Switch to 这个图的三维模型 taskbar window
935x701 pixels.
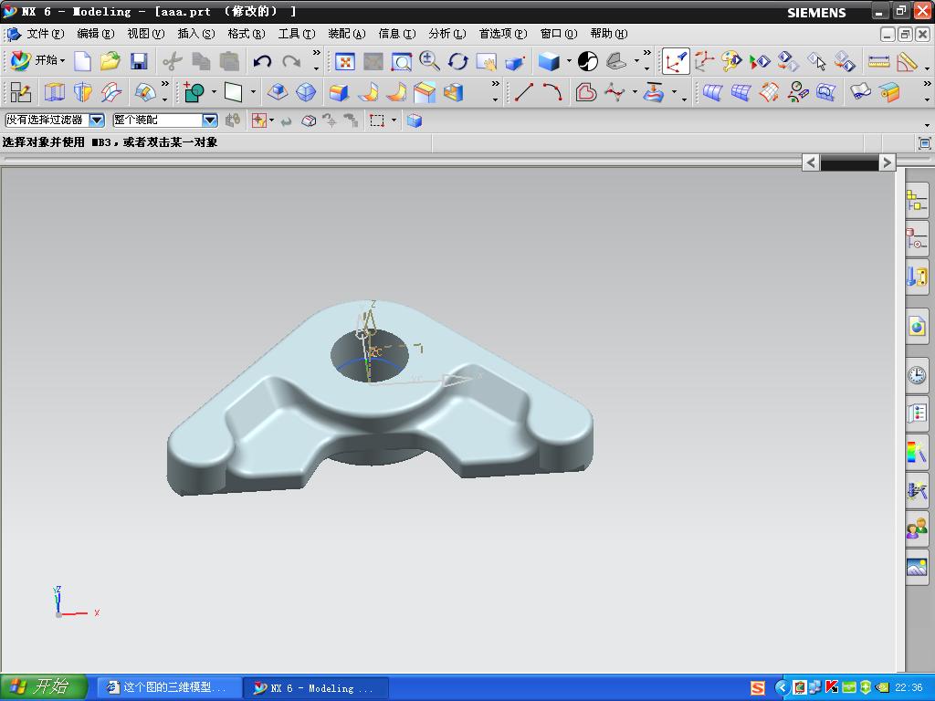pos(170,687)
